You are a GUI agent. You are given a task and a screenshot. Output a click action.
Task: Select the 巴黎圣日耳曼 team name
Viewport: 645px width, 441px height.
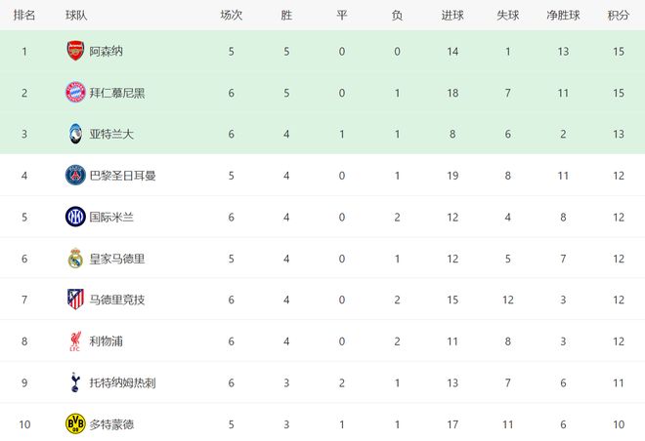tap(122, 176)
